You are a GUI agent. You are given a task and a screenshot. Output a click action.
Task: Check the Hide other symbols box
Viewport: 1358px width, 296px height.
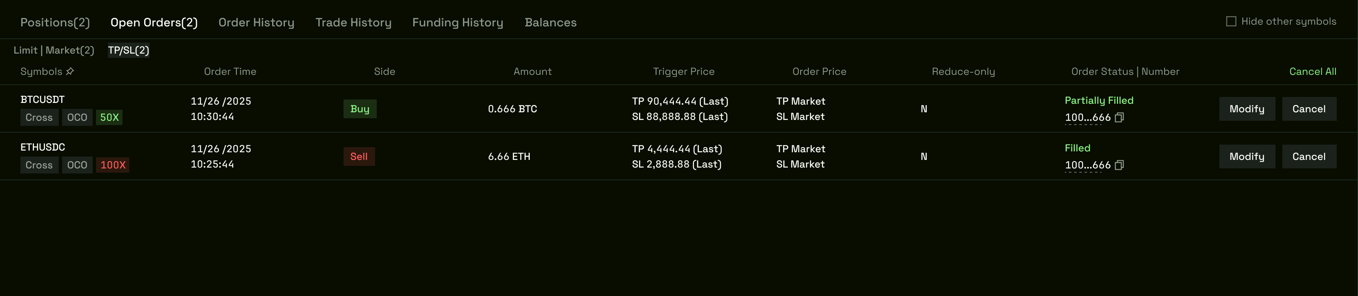[x=1231, y=22]
